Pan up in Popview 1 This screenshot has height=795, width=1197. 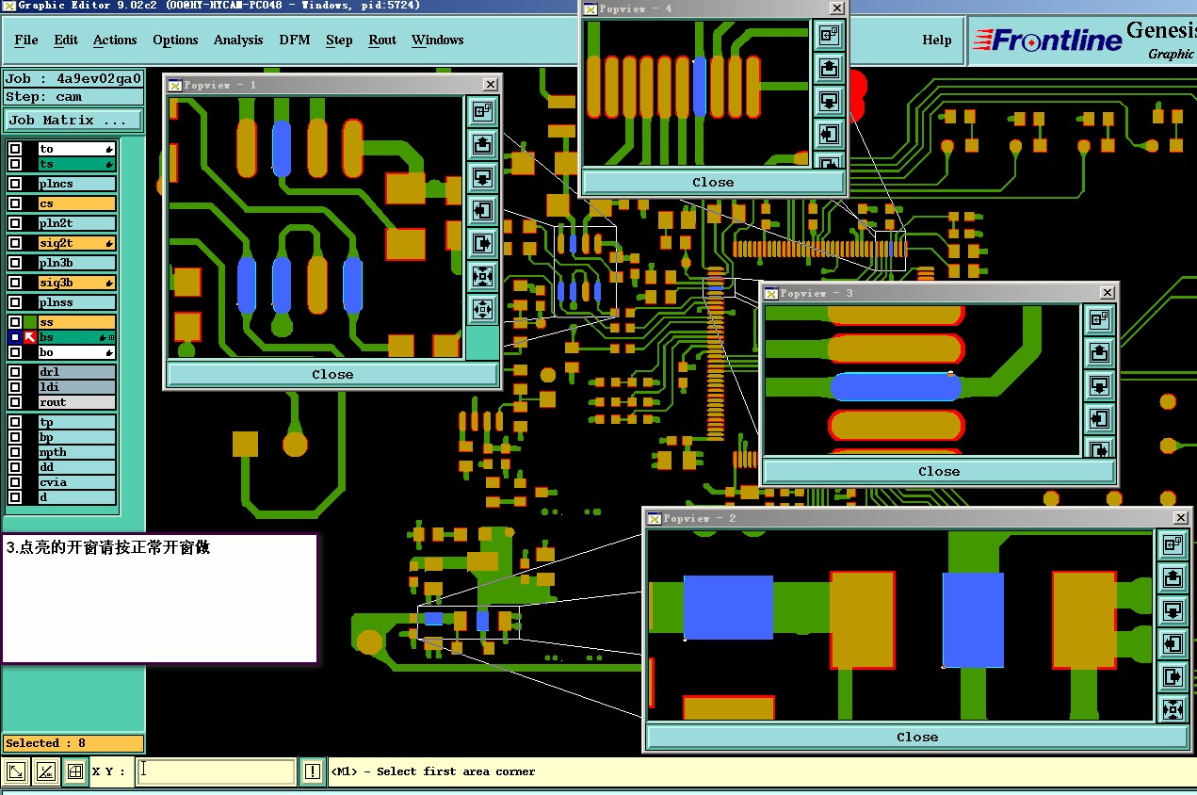482,144
